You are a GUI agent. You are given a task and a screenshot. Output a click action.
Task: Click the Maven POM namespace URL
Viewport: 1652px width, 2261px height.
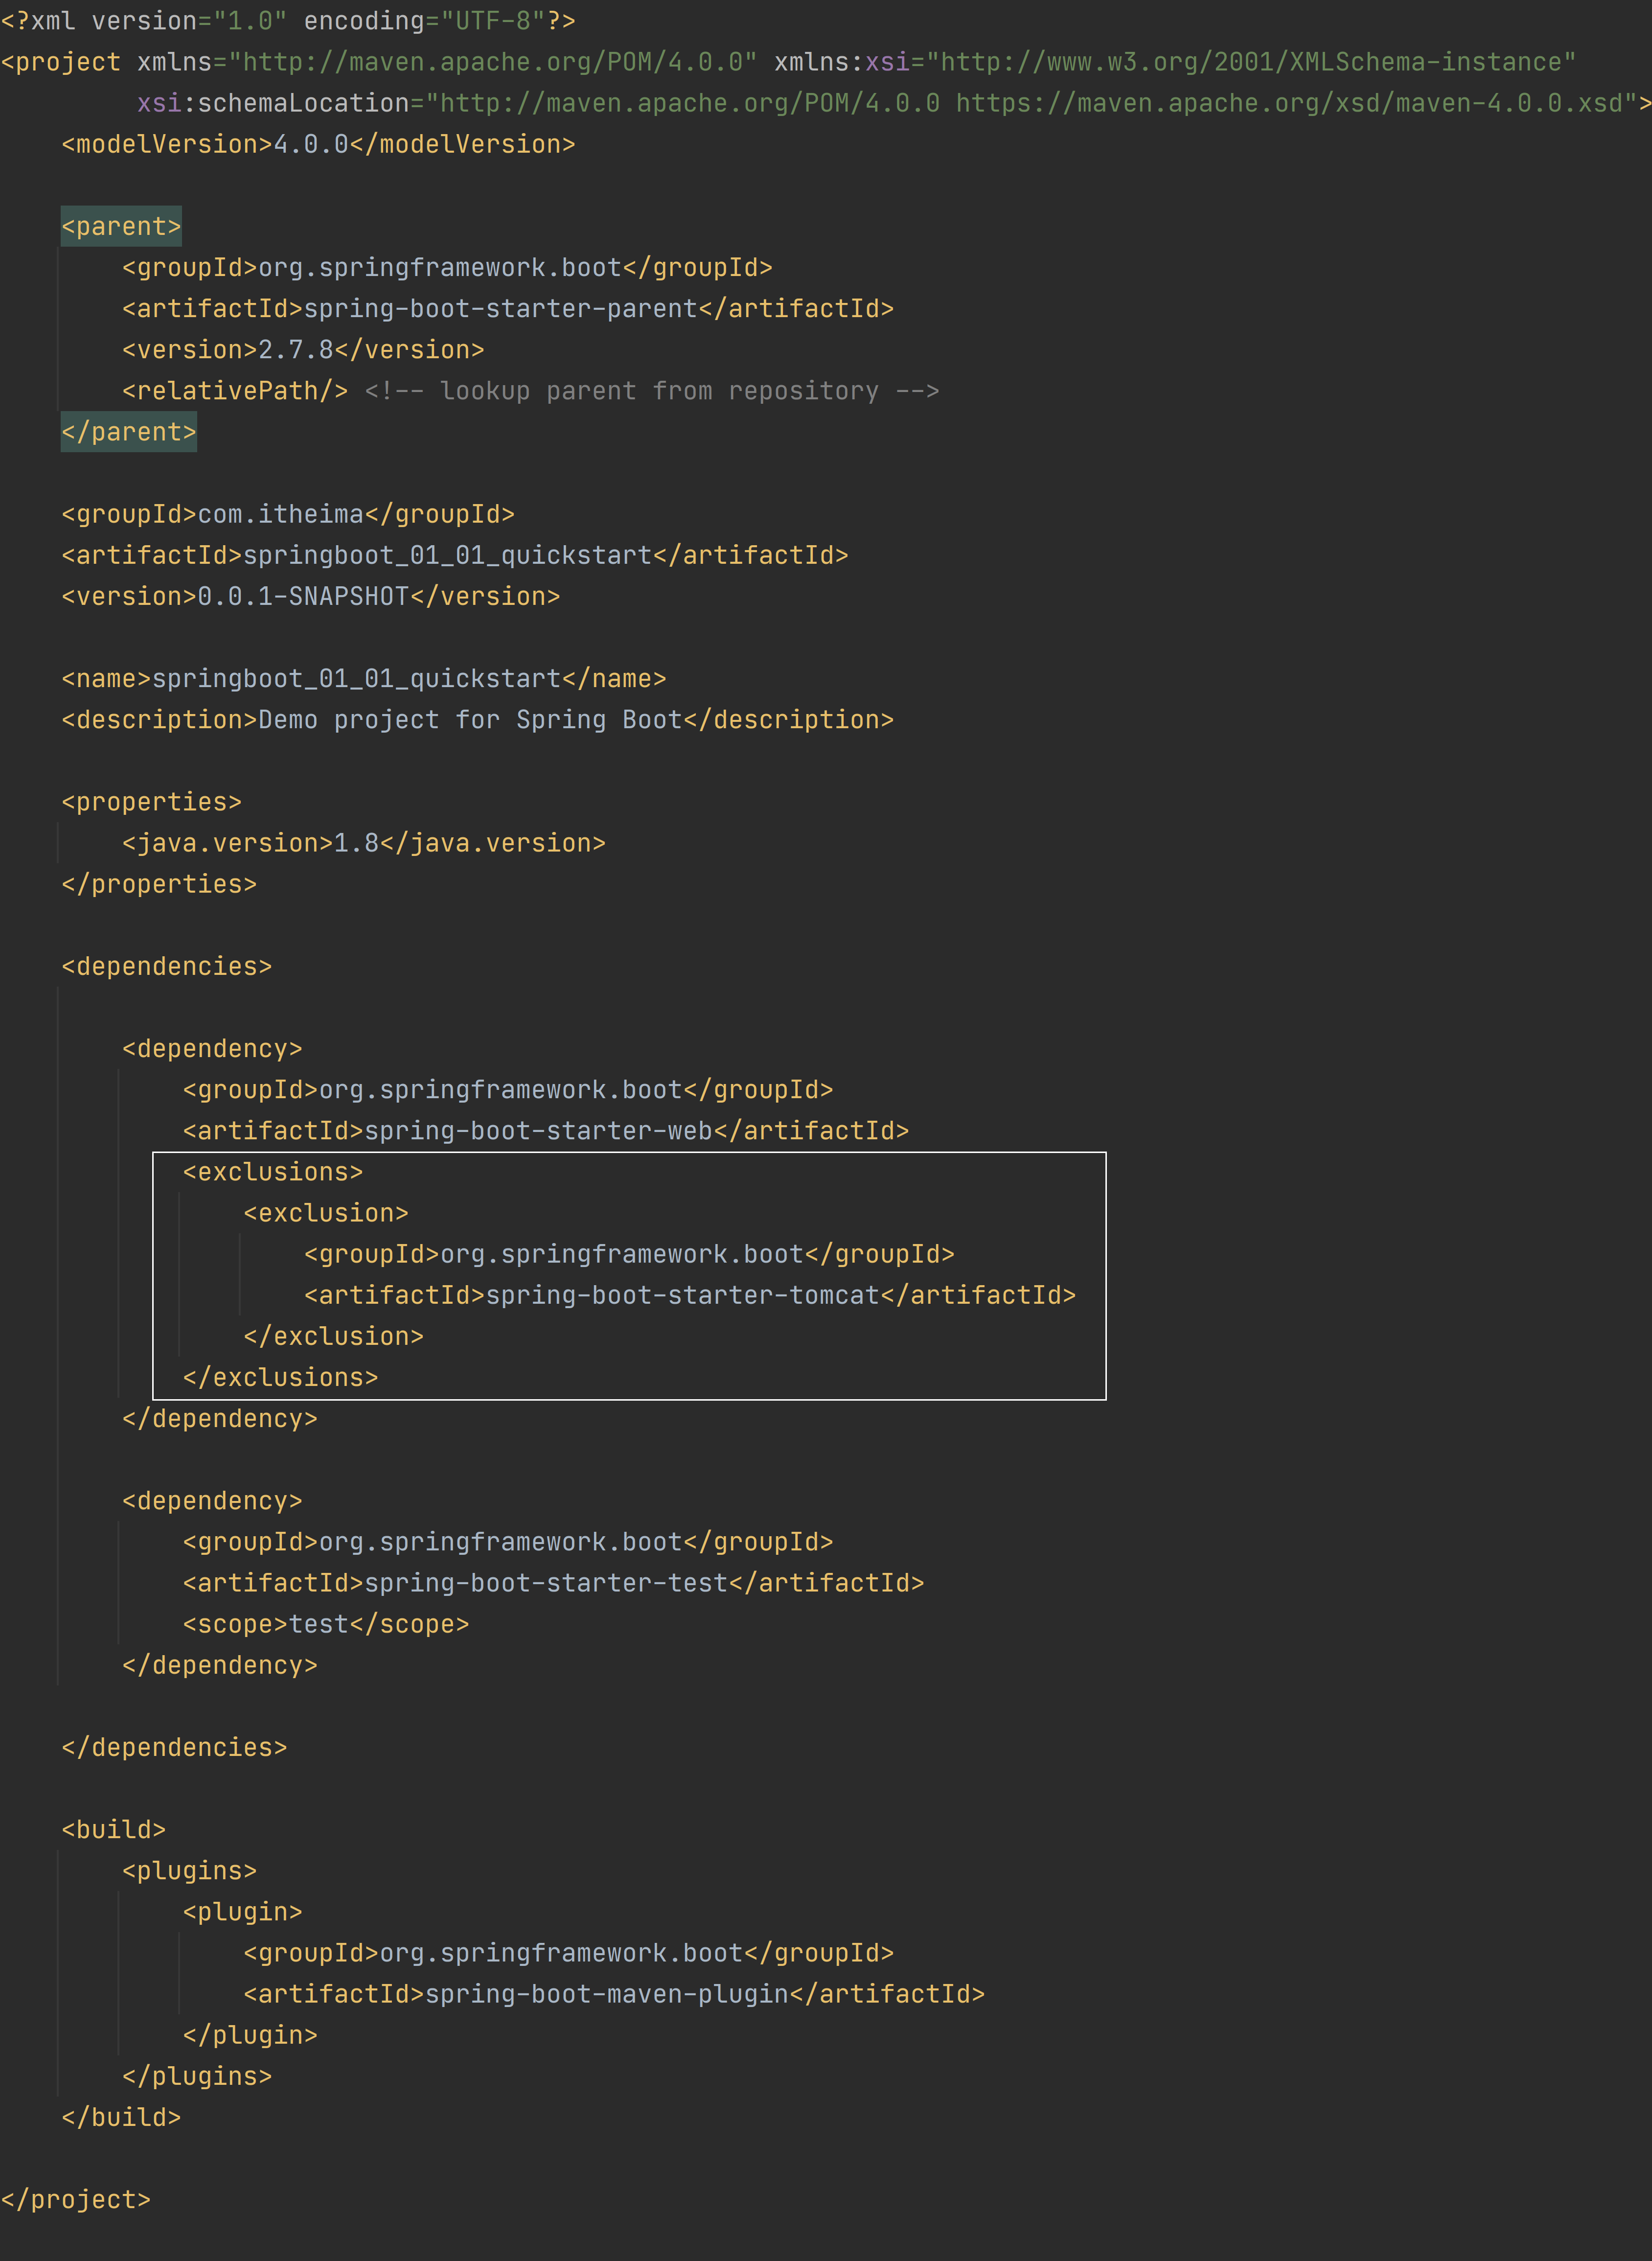[x=492, y=62]
